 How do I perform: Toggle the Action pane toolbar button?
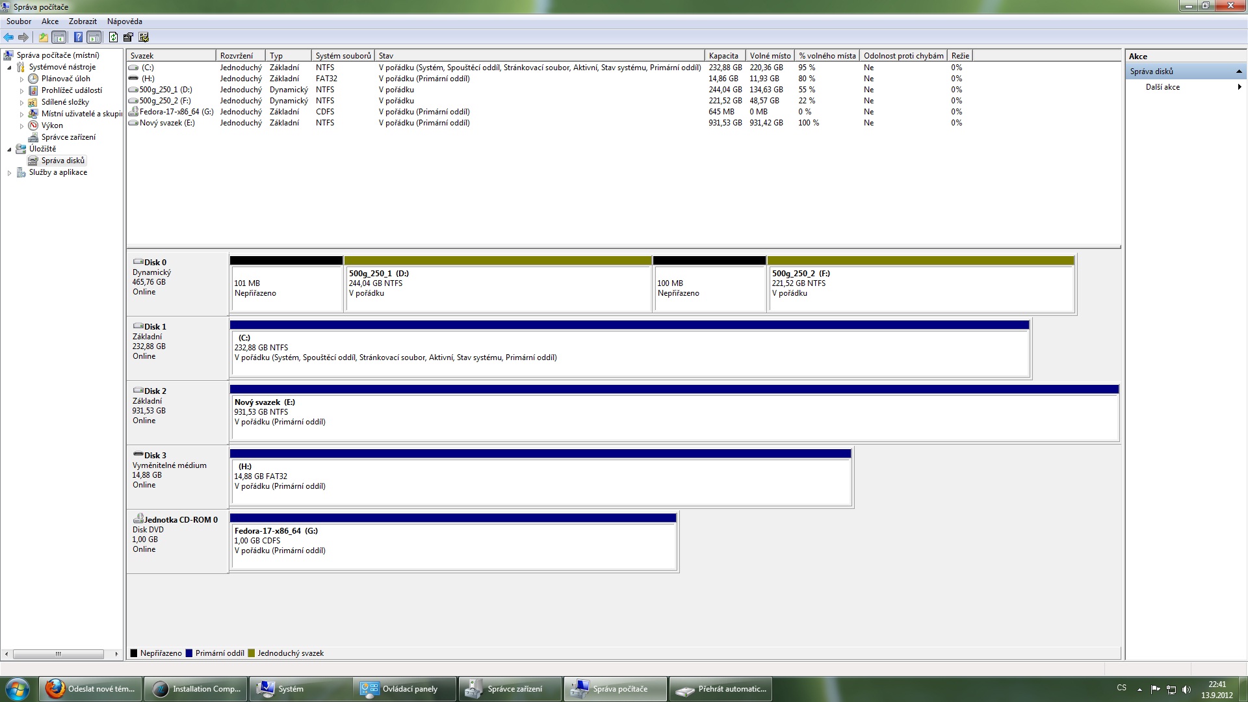[x=94, y=38]
